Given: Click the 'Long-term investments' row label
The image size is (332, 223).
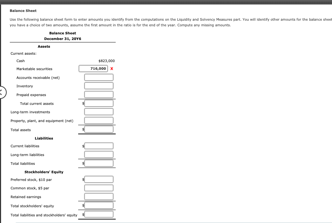Looking at the screenshot, I should click(x=30, y=112).
